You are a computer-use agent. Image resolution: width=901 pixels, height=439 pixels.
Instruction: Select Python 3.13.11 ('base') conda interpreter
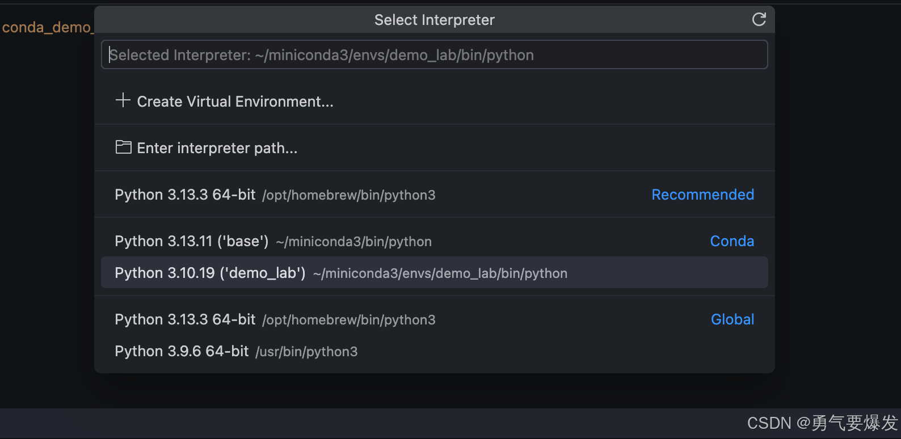point(434,241)
